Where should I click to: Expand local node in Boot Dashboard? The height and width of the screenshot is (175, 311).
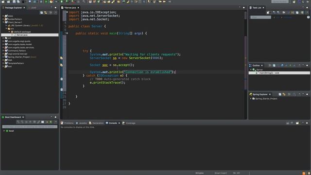point(4,131)
